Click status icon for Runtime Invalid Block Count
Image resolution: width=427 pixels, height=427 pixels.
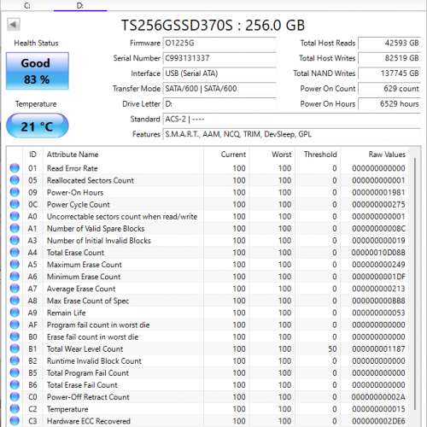pyautogui.click(x=15, y=360)
